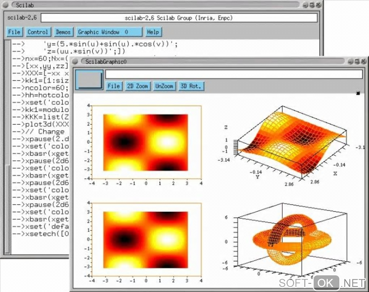Open the Help menu
The image size is (369, 292).
tap(153, 32)
